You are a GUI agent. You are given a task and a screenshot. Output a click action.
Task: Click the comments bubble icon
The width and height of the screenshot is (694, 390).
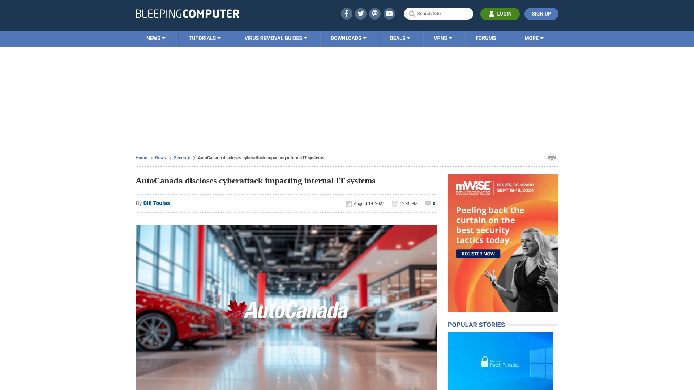pyautogui.click(x=428, y=204)
